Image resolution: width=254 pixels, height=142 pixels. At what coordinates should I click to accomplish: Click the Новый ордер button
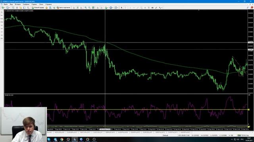tap(38, 7)
